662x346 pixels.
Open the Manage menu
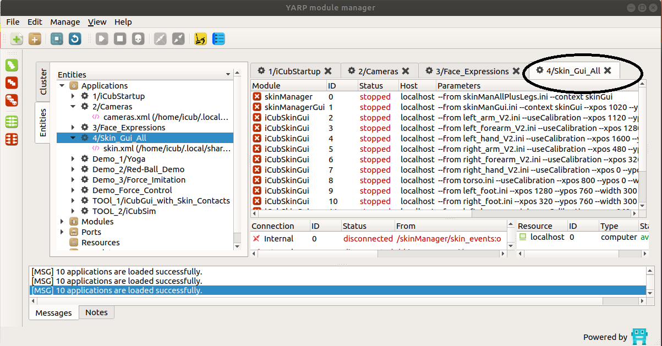[x=65, y=22]
